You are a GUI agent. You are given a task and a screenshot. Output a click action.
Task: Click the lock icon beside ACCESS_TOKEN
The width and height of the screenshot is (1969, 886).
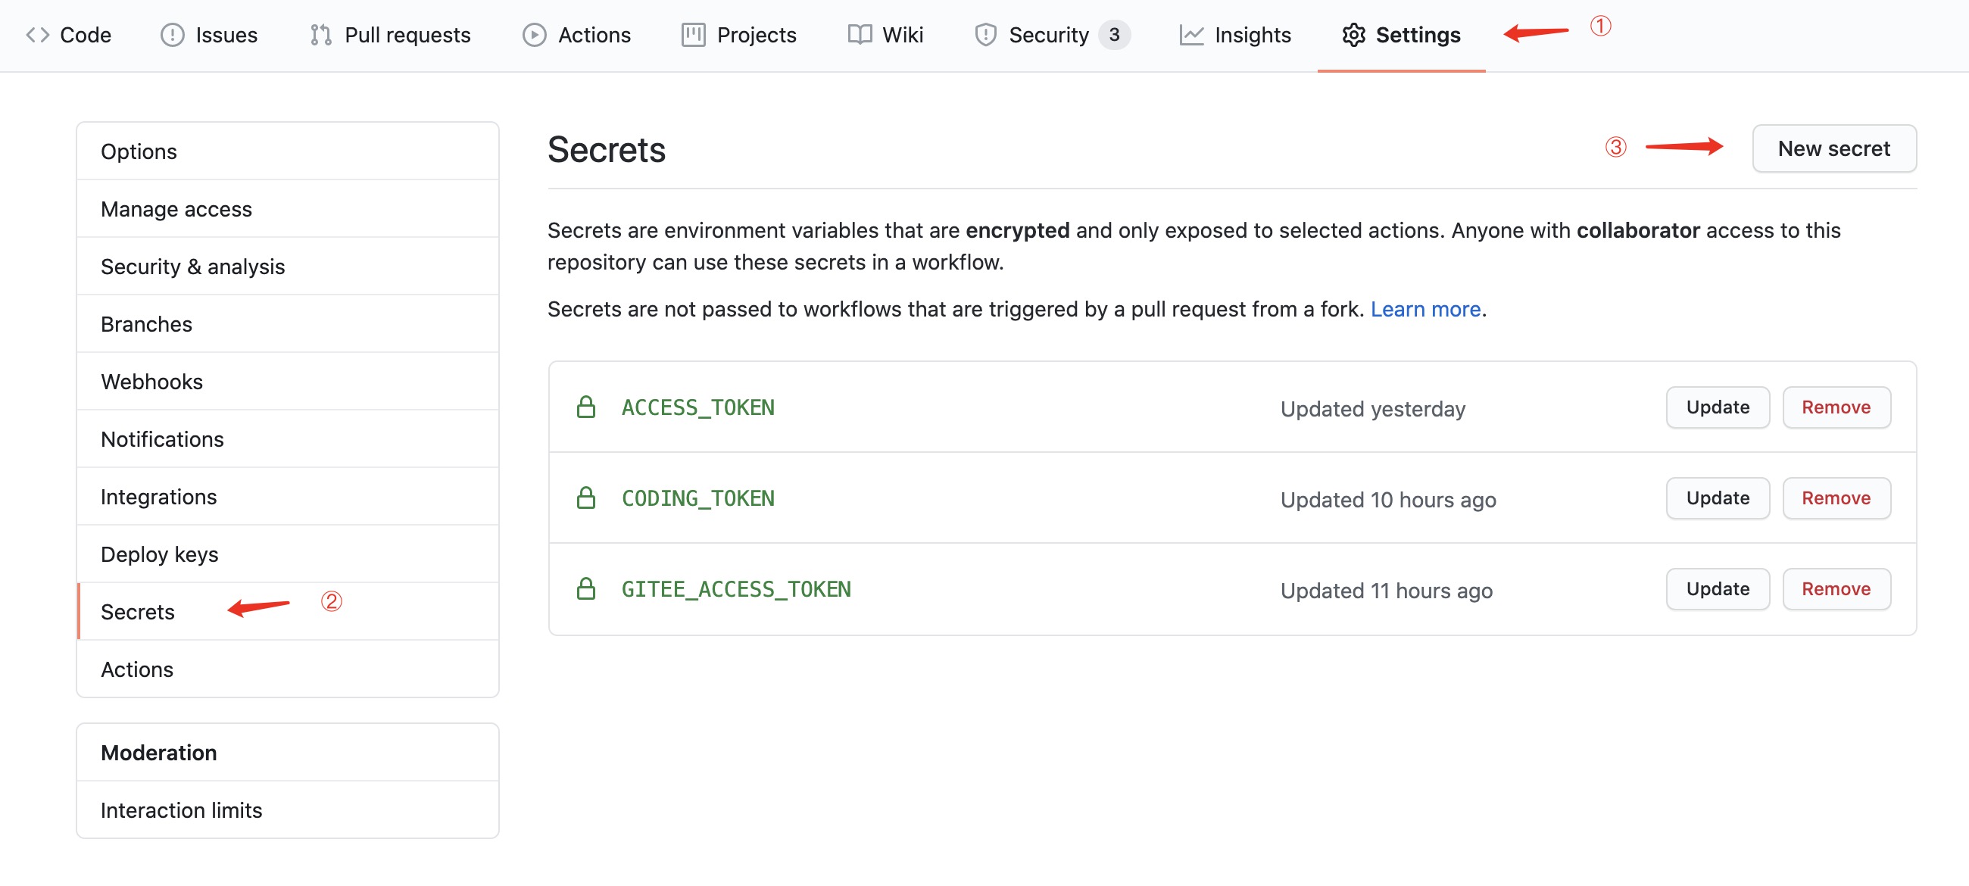point(586,407)
